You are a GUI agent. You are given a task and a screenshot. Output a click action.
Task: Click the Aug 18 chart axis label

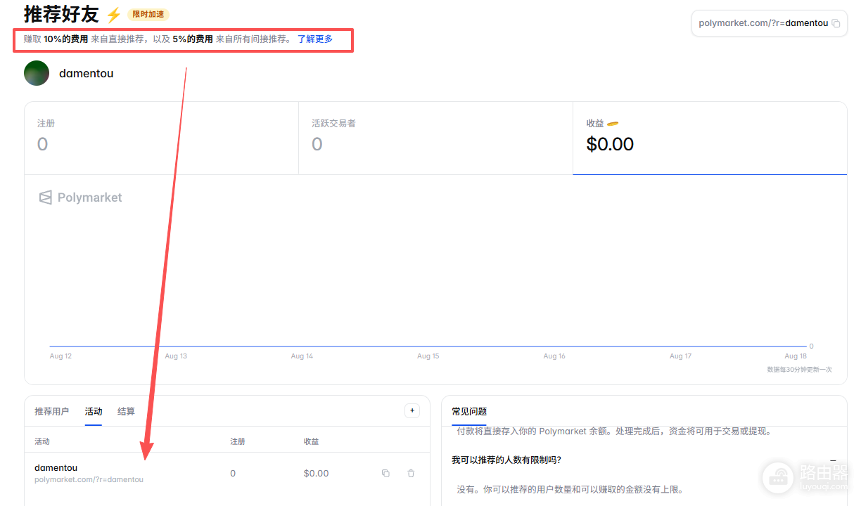(796, 356)
